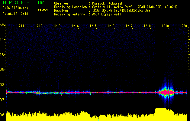The width and height of the screenshot is (190, 121).
Task: Click the 1216 time axis marker
Action: pyautogui.click(x=111, y=26)
